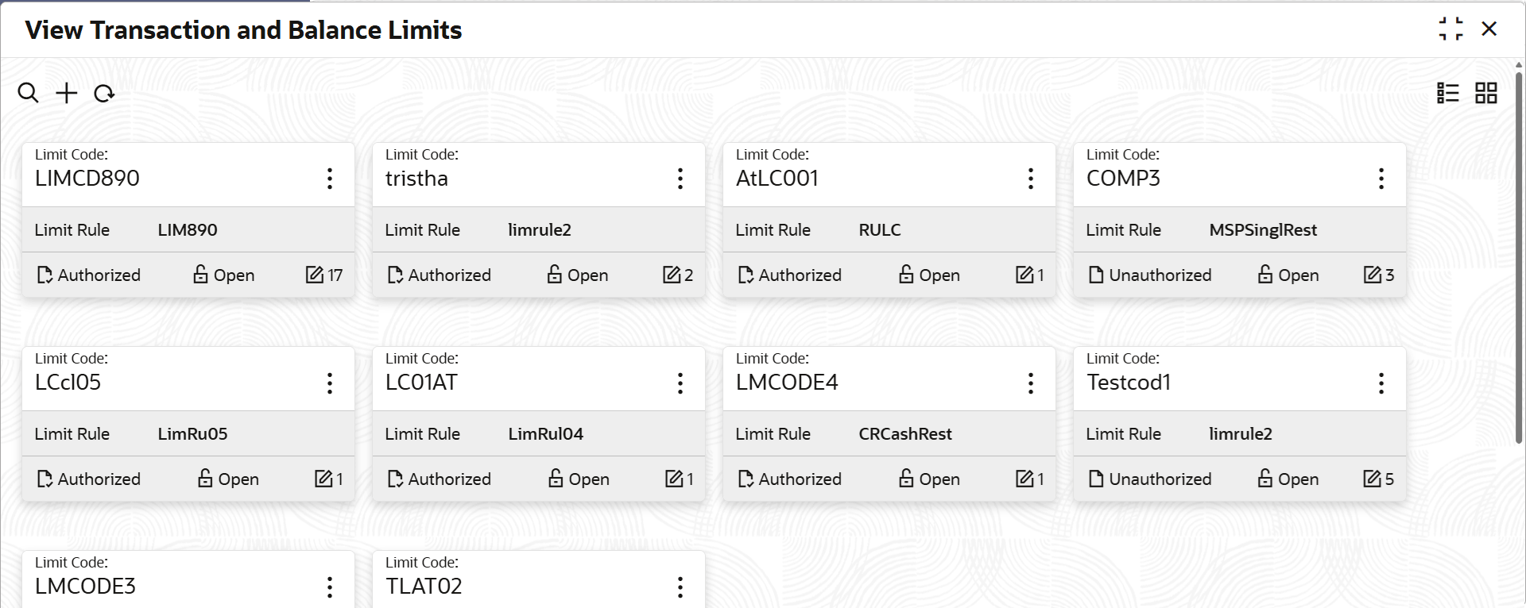
Task: Collapse the window using the minimize-screen icon
Action: click(x=1450, y=29)
